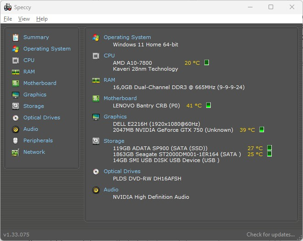Click the text Windows 11 Home 64-bit
Image resolution: width=303 pixels, height=241 pixels.
click(146, 45)
